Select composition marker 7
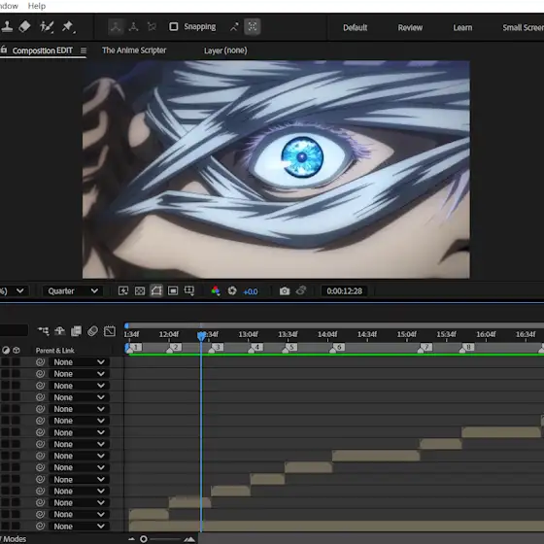Viewport: 544px width, 544px height. 425,348
